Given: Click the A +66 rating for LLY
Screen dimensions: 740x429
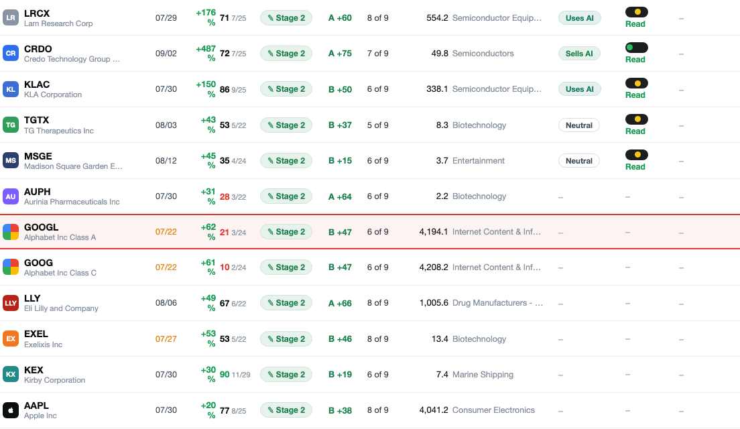Looking at the screenshot, I should [340, 303].
